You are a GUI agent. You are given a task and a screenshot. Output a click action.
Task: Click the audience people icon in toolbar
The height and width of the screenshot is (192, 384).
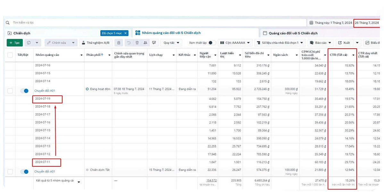[x=146, y=43]
